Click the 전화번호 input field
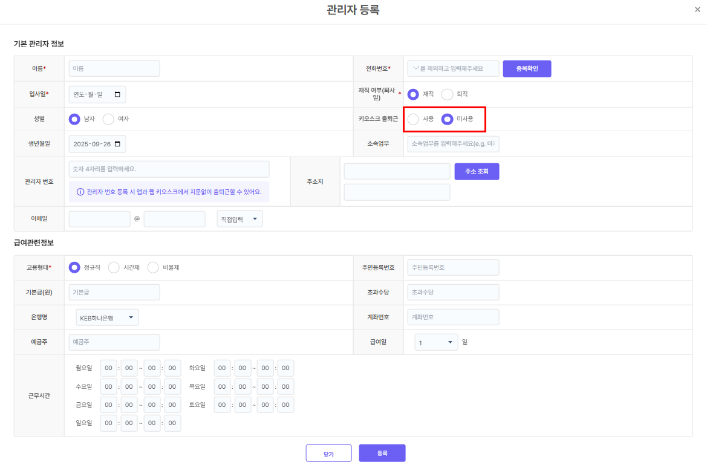Image resolution: width=707 pixels, height=465 pixels. pyautogui.click(x=453, y=69)
